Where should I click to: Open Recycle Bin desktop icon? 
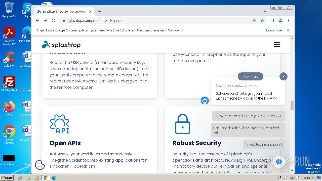[x=9, y=10]
